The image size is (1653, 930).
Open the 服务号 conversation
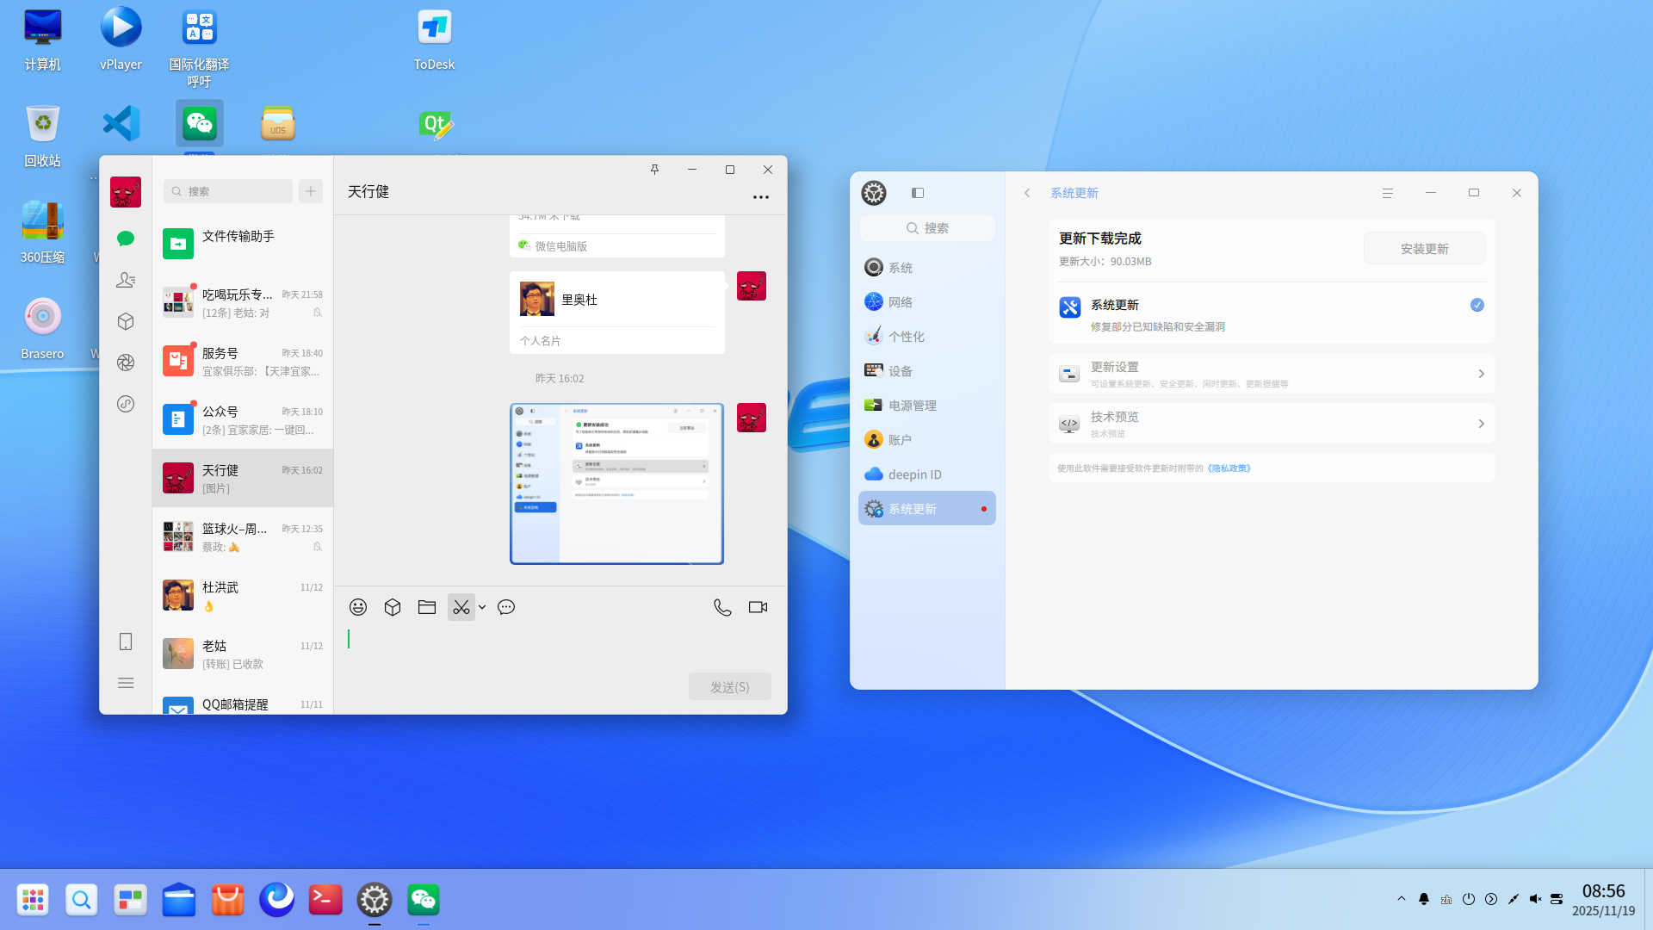click(243, 361)
